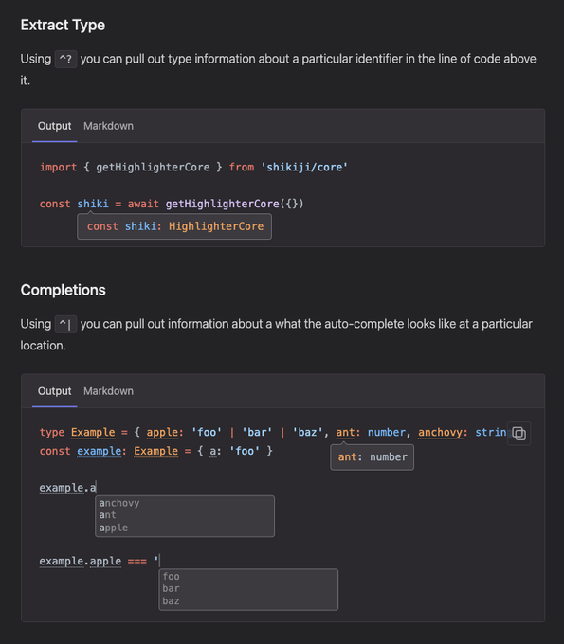
Task: Pick ant in the completion popup
Action: [107, 515]
